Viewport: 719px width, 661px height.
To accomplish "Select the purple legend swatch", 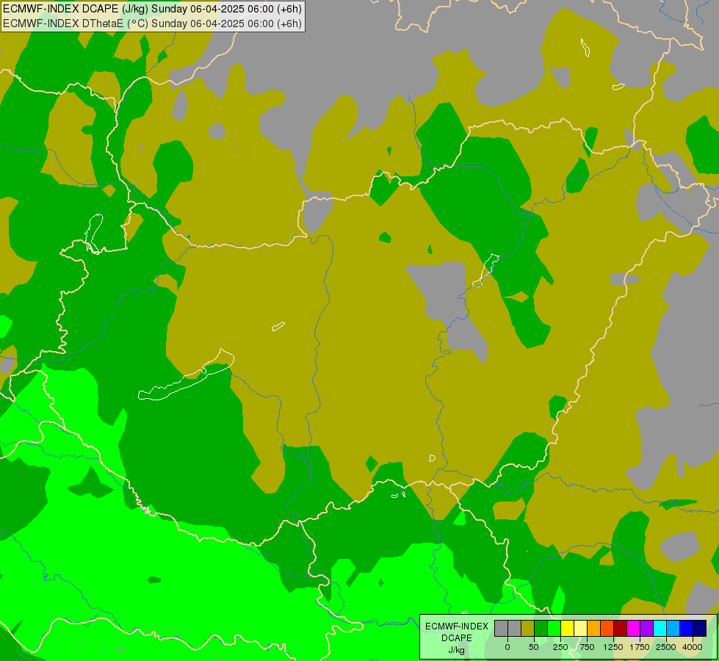I will coord(647,628).
